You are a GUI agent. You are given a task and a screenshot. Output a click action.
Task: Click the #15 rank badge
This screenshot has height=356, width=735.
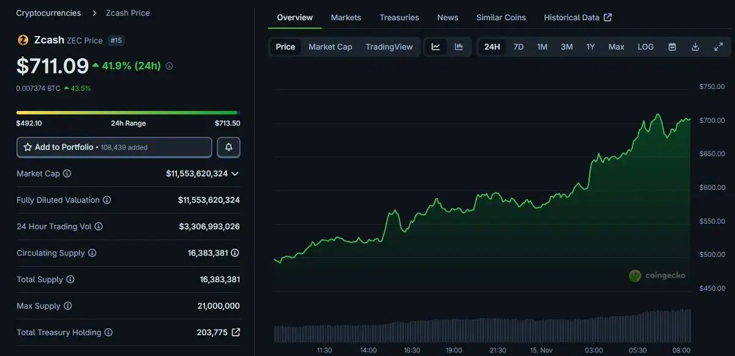point(115,40)
